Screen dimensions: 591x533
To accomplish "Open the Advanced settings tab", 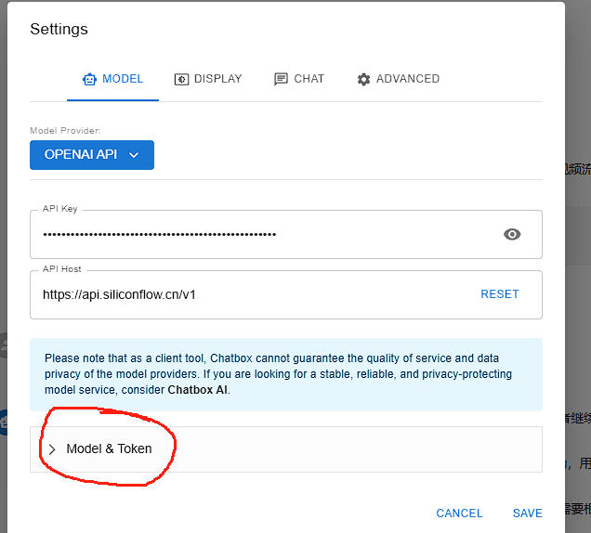I will (398, 79).
